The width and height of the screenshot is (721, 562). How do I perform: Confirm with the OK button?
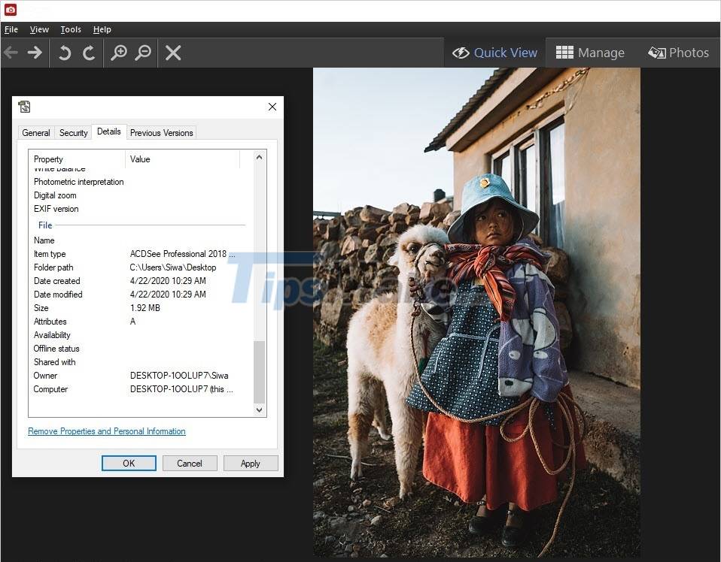pos(128,463)
